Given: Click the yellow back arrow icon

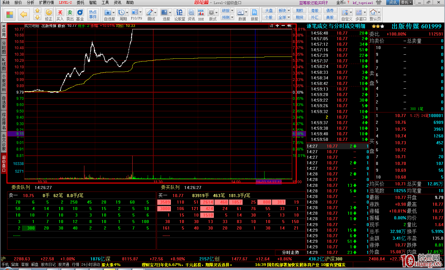Looking at the screenshot, I should tap(23, 14).
